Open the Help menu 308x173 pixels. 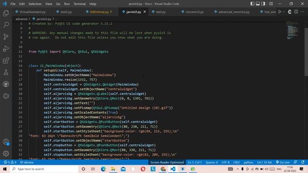(x=93, y=4)
